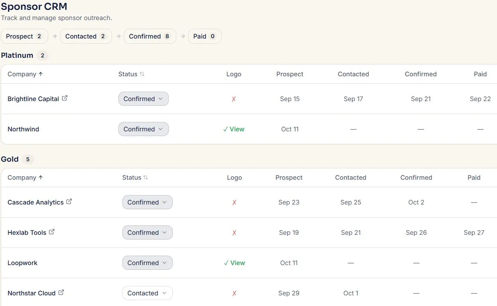Filter by Paid stage pill

(205, 36)
